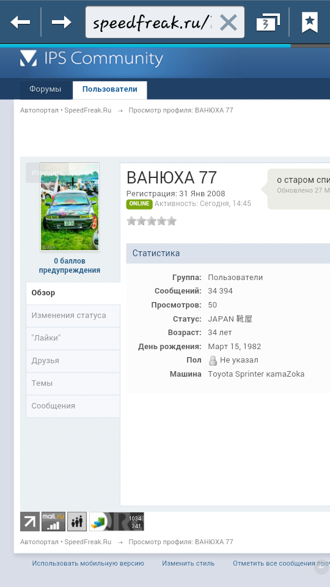Viewport: 330px width, 587px height.
Task: Go forward with the browser right arrow
Action: 62,23
